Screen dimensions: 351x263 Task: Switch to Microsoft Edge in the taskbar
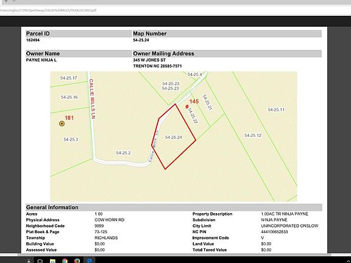[x=90, y=261]
